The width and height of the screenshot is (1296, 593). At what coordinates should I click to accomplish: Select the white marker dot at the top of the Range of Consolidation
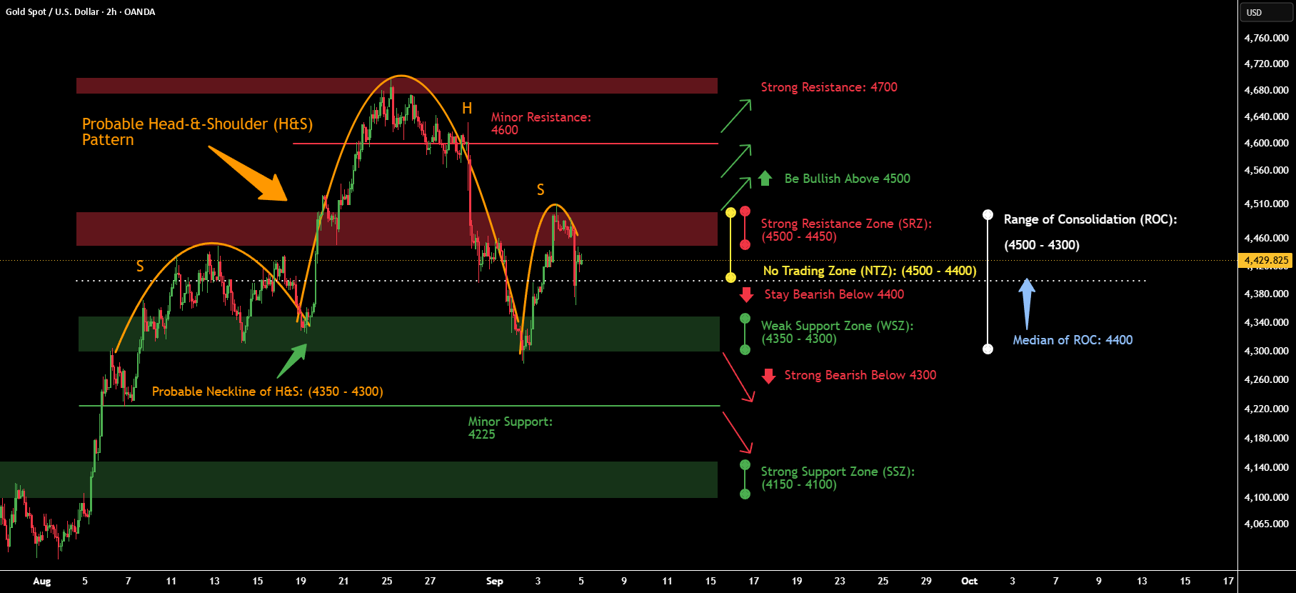coord(988,215)
